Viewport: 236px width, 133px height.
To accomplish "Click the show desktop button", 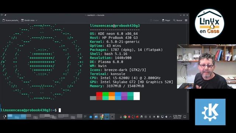I will (x=185, y=117).
